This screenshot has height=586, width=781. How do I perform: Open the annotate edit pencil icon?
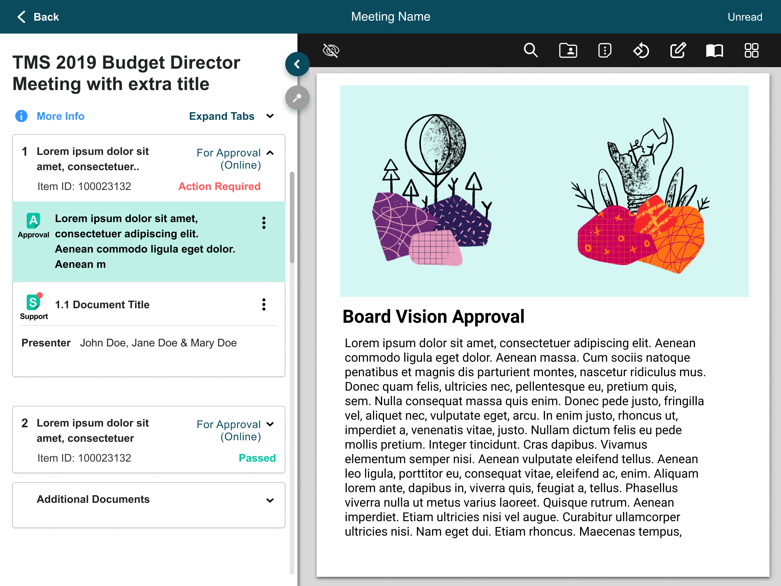678,50
